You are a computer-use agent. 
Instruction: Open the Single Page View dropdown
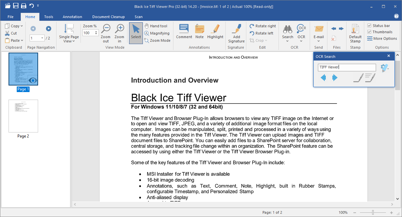(69, 33)
